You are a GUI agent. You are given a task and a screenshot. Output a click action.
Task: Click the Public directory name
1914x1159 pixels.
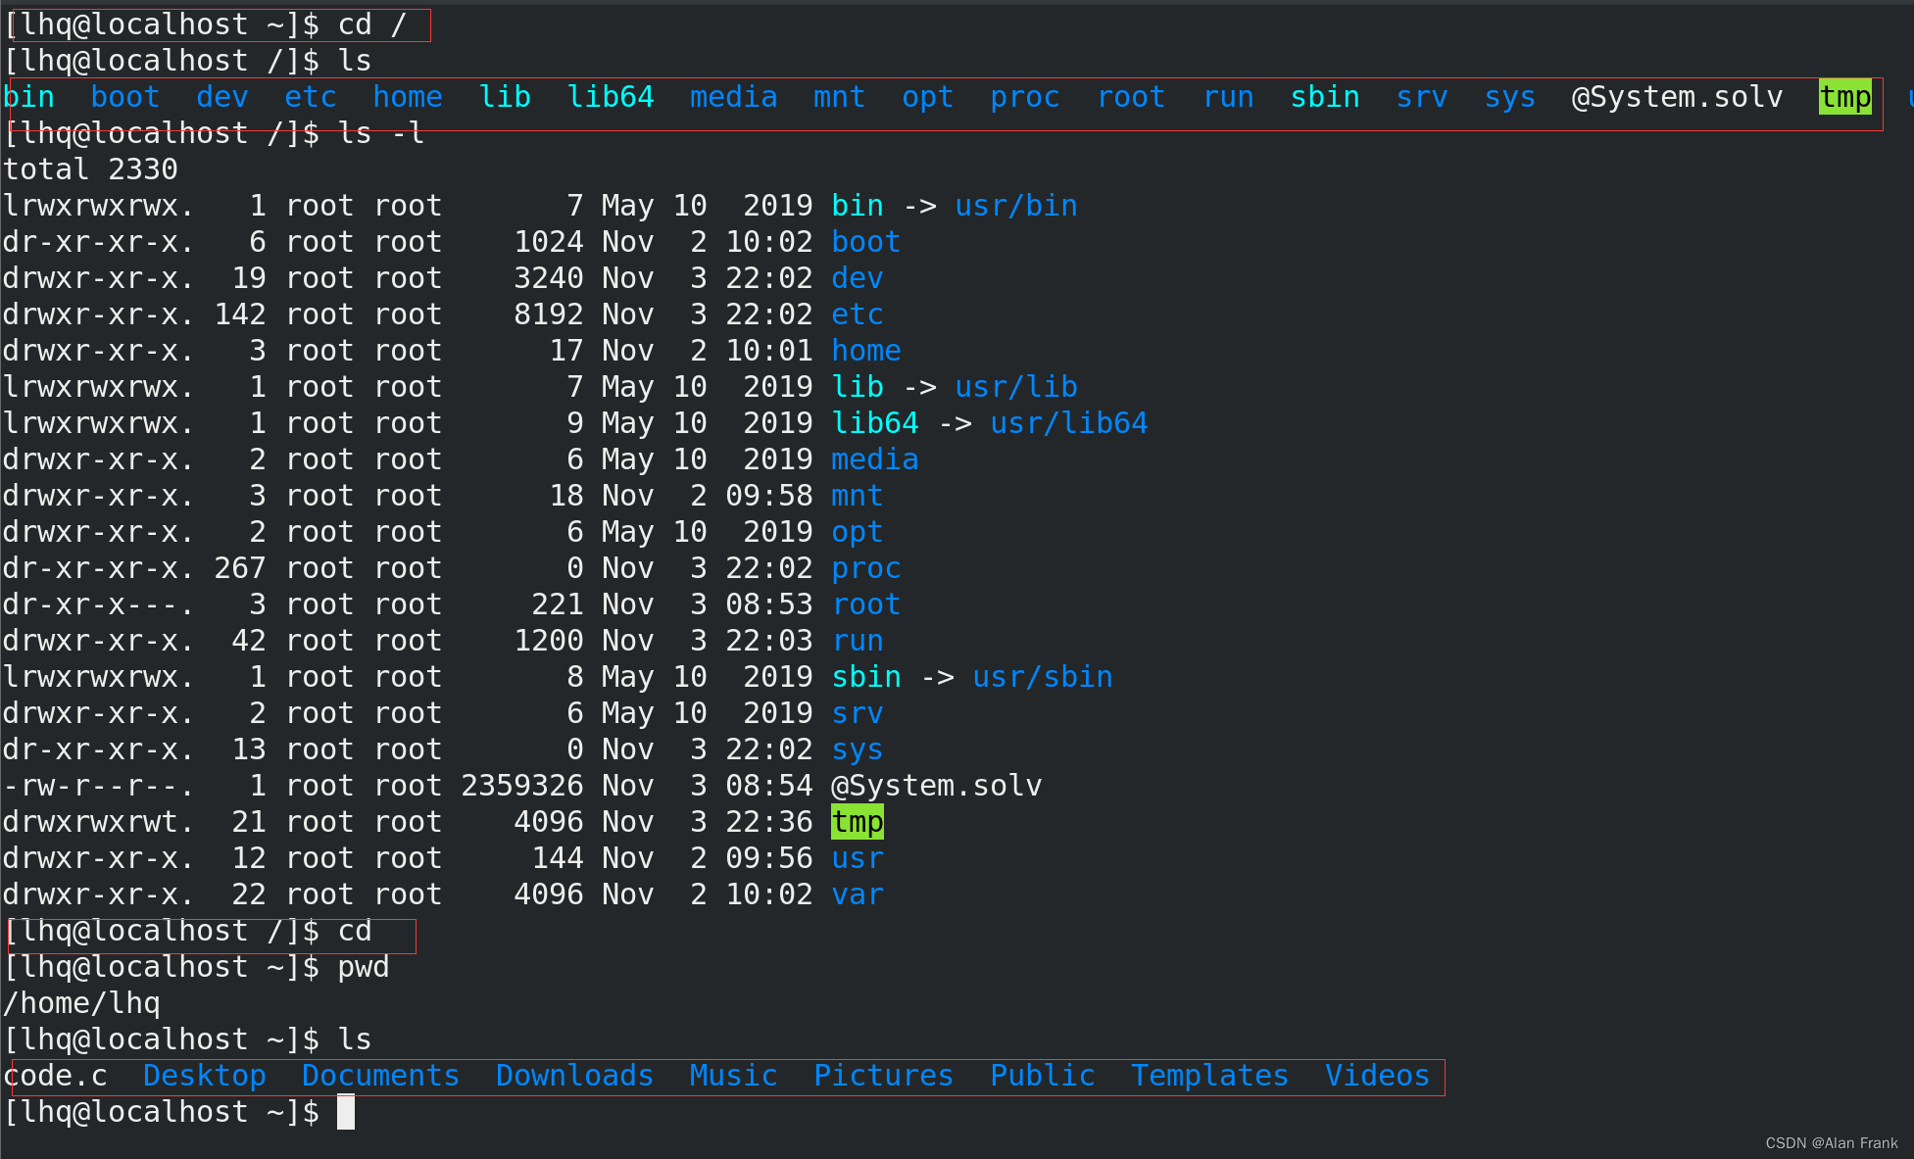tap(1042, 1076)
